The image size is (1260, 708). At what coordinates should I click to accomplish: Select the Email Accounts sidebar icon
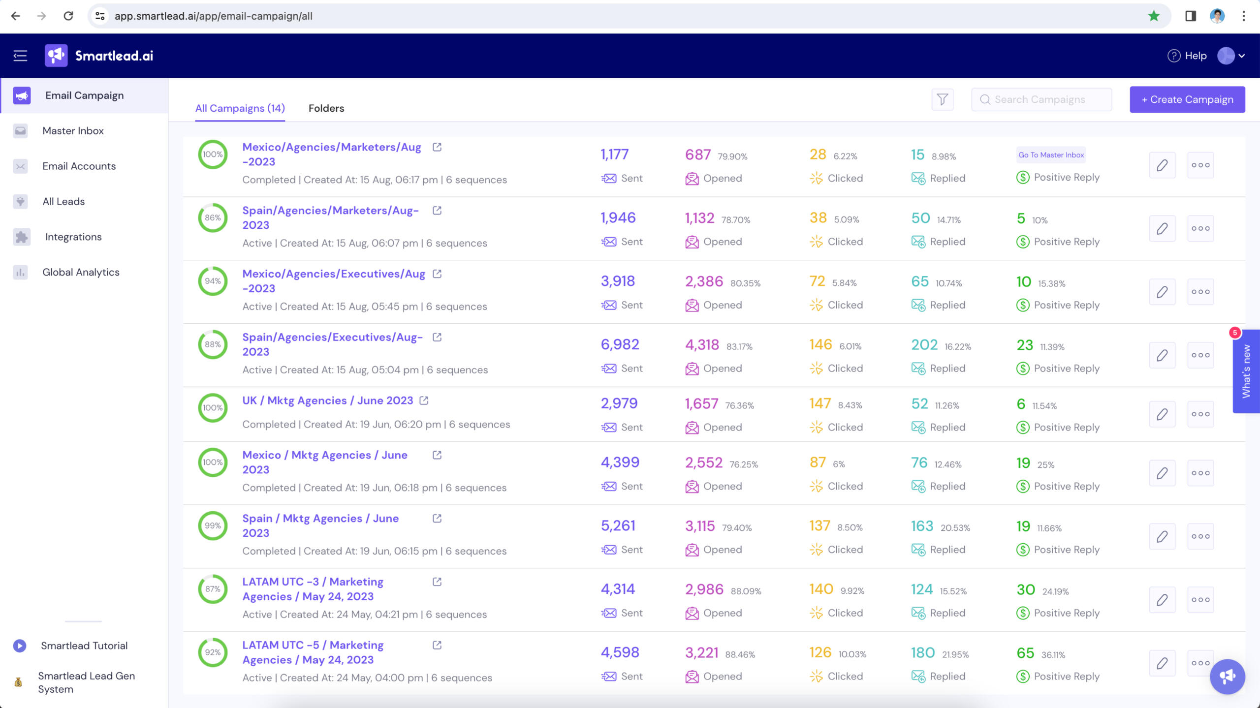pyautogui.click(x=20, y=166)
